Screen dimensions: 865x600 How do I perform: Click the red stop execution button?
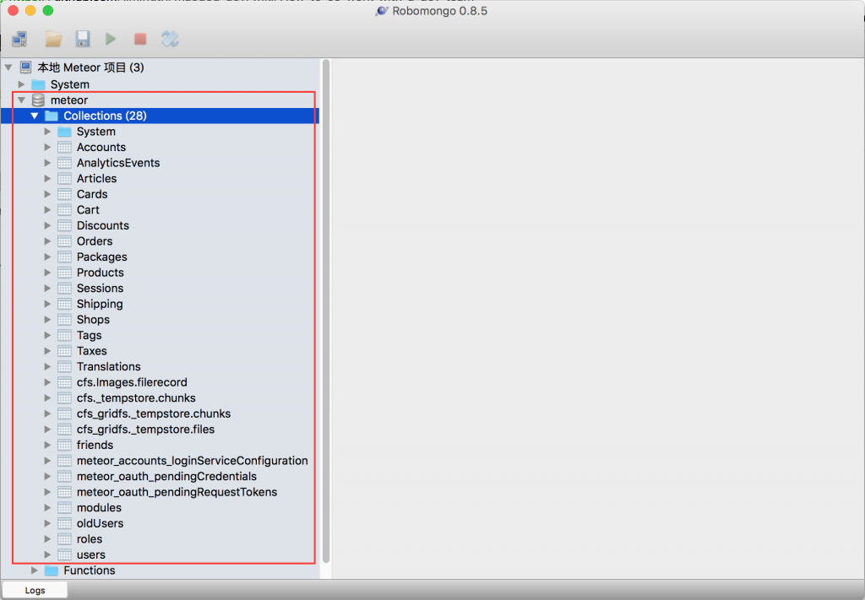point(140,39)
